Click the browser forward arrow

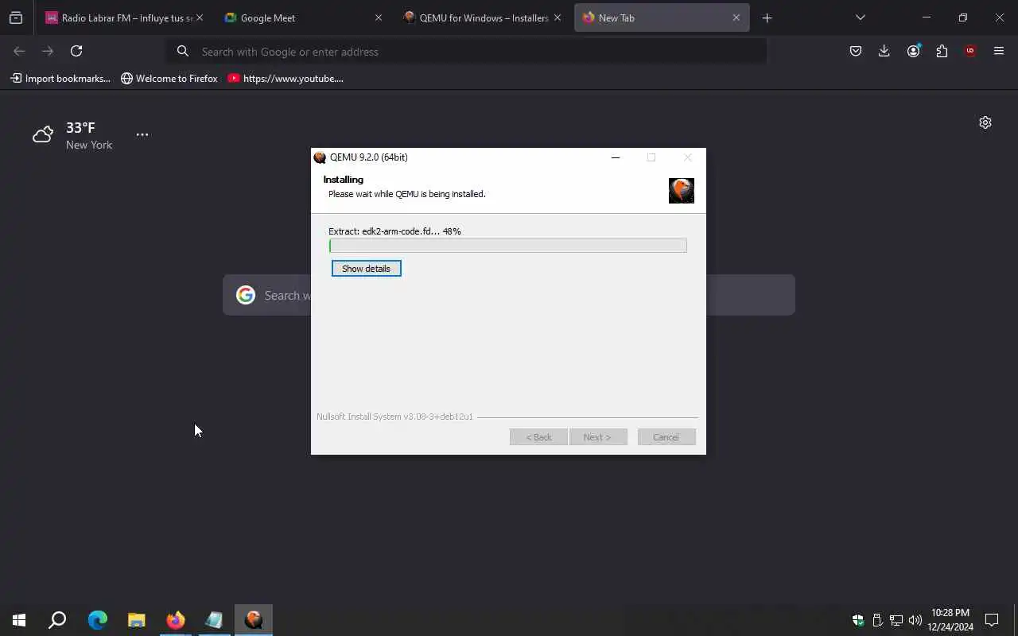(x=48, y=51)
